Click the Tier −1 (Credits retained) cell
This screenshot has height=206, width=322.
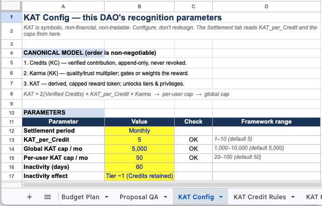point(139,176)
